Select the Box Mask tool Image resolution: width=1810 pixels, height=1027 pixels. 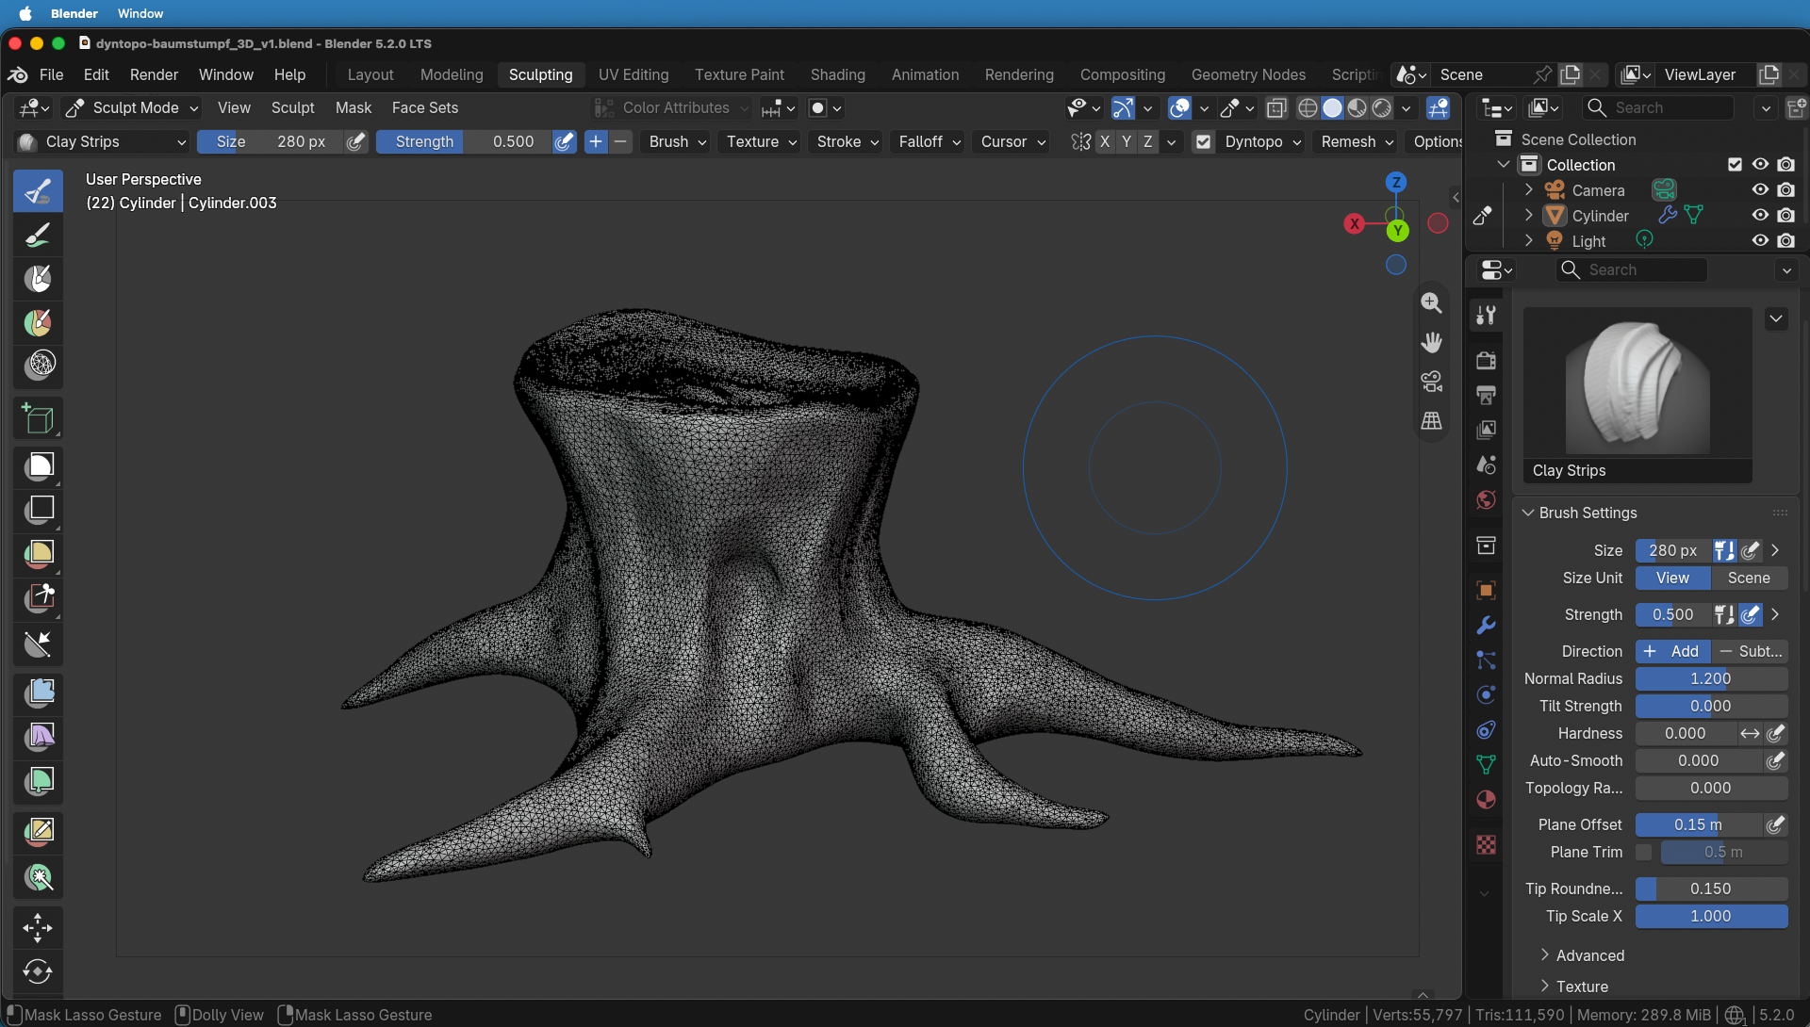point(38,465)
